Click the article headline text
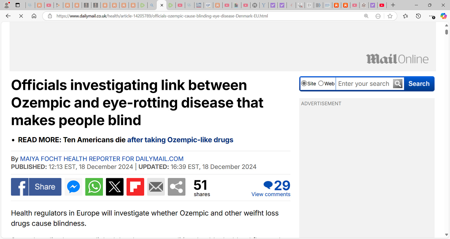 point(137,103)
